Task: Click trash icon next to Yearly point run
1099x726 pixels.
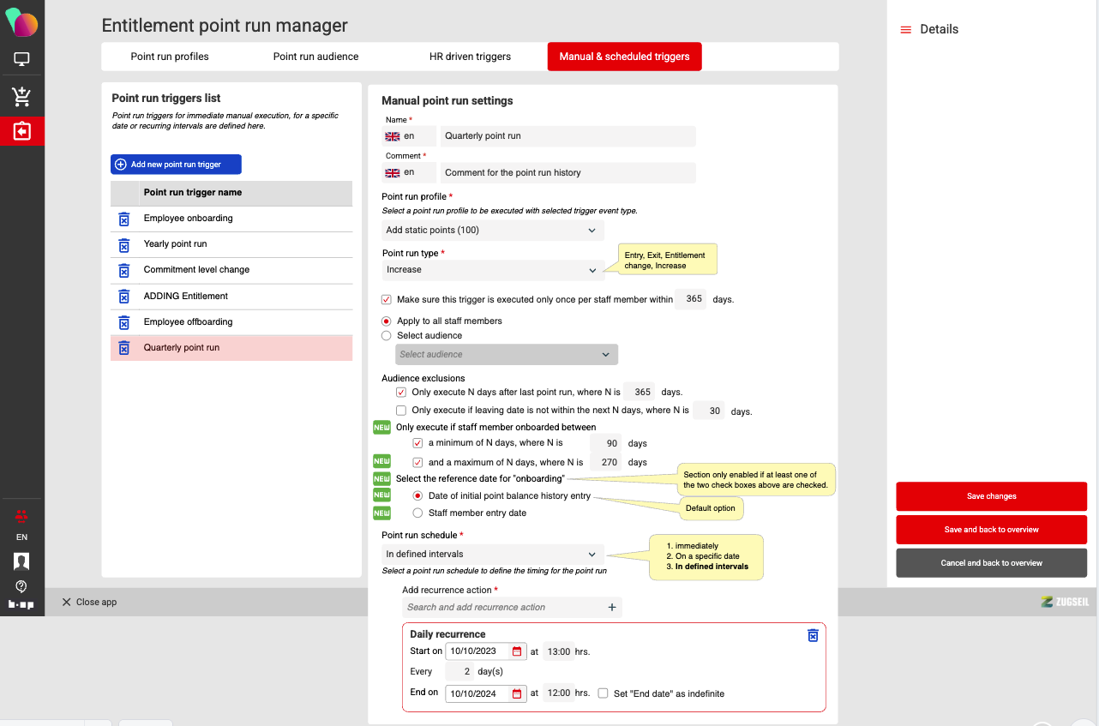Action: 123,244
